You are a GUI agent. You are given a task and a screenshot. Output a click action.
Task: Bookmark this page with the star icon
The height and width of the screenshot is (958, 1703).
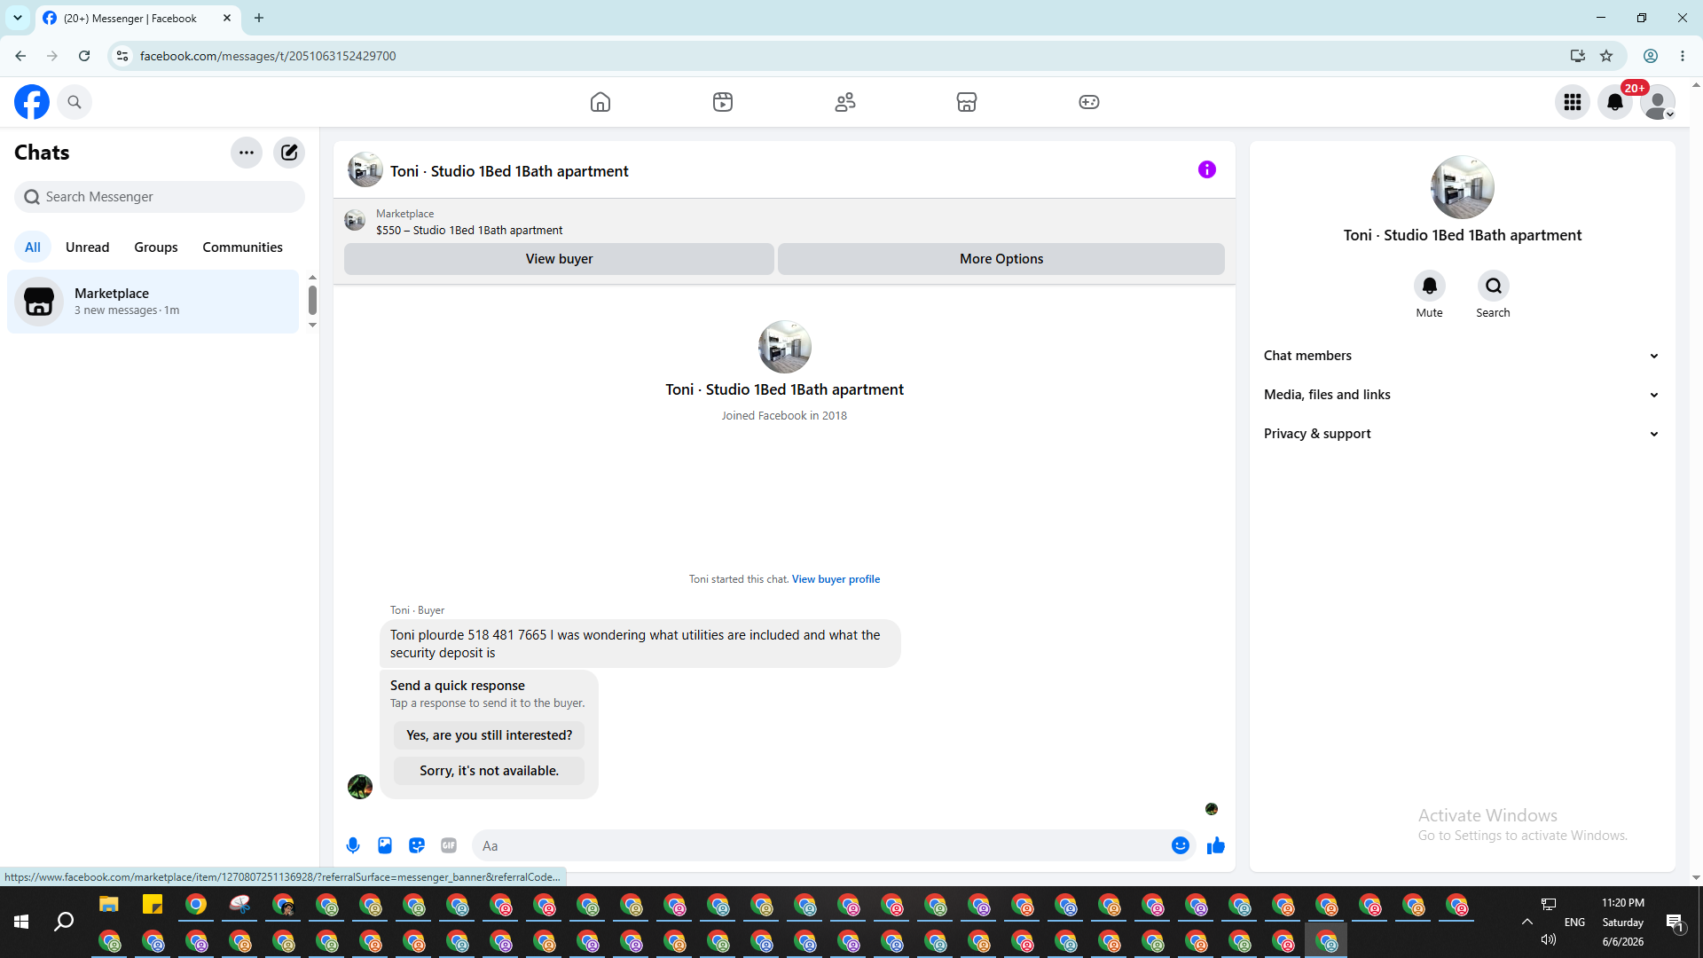coord(1606,56)
